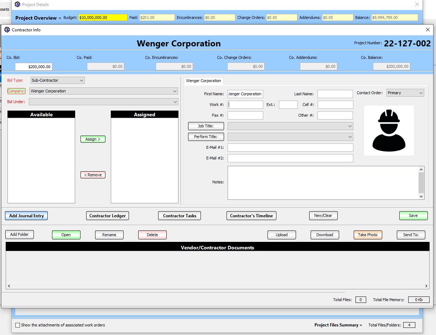Open the Contractor Ledger

tap(107, 216)
